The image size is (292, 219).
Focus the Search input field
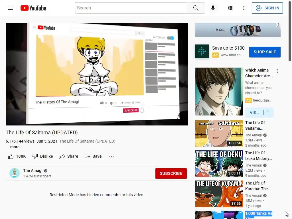(x=131, y=8)
